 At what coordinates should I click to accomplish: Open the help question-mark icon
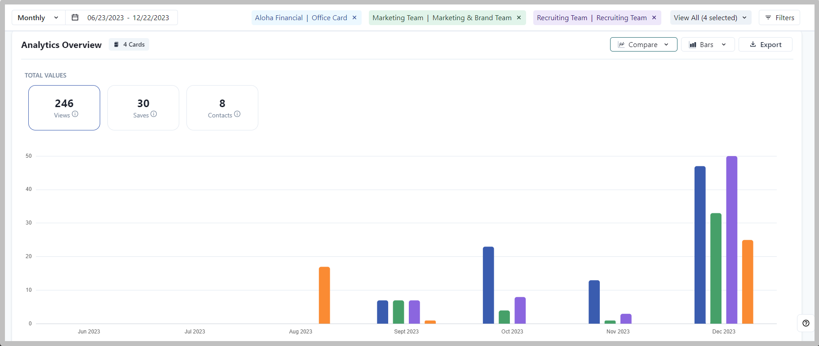806,323
